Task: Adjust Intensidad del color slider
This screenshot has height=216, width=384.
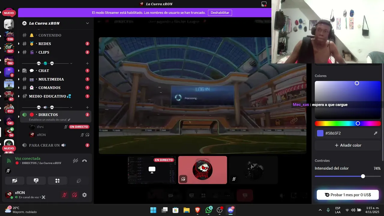Action: pos(348,176)
